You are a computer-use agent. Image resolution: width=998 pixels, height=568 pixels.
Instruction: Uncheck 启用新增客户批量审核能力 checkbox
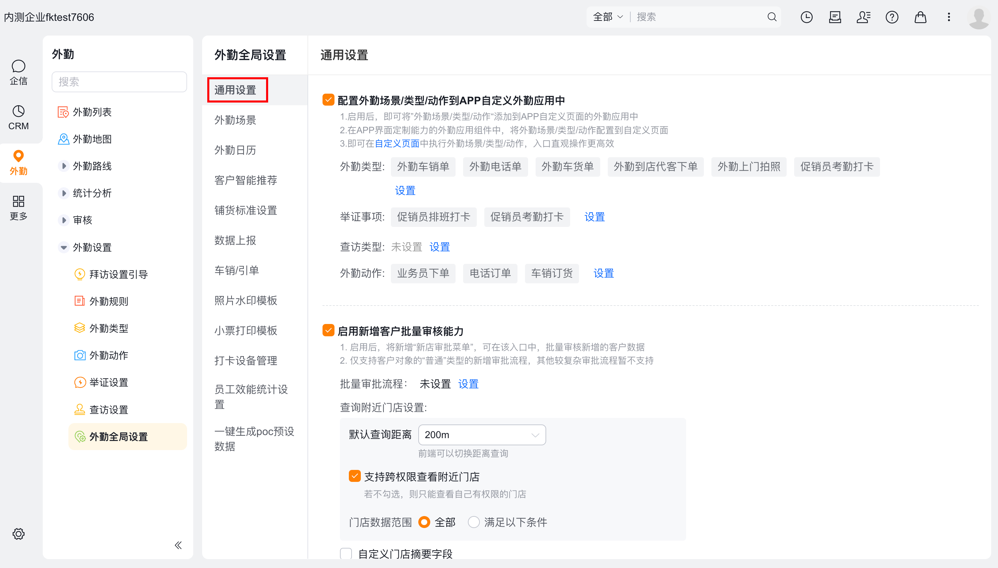point(328,330)
